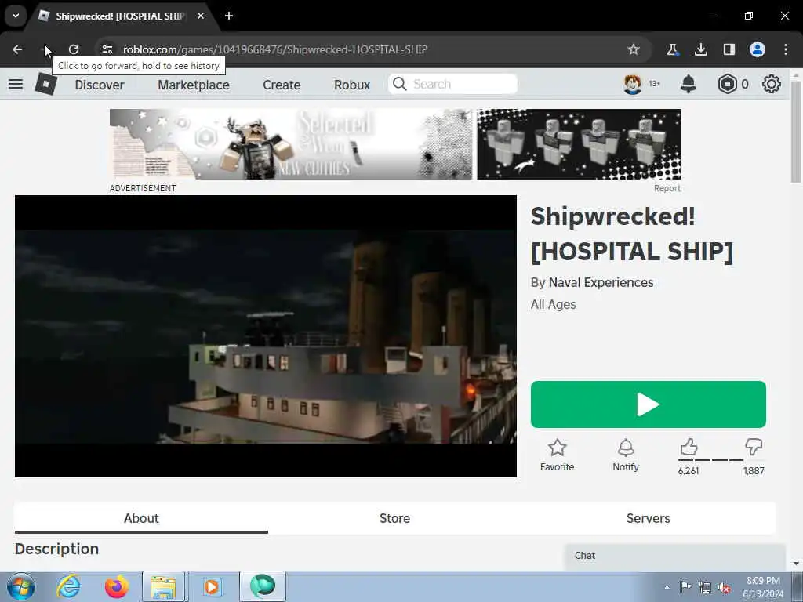Click the muted volume tray icon

[x=724, y=588]
